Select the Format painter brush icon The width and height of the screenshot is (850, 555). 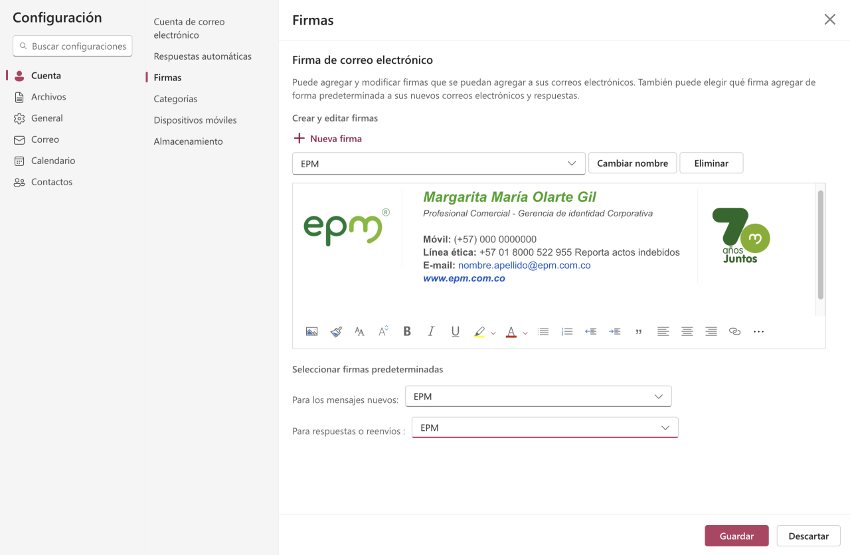pos(336,331)
